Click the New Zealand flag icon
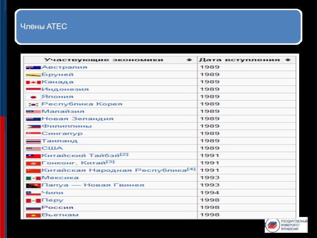The height and width of the screenshot is (238, 317). point(33,119)
